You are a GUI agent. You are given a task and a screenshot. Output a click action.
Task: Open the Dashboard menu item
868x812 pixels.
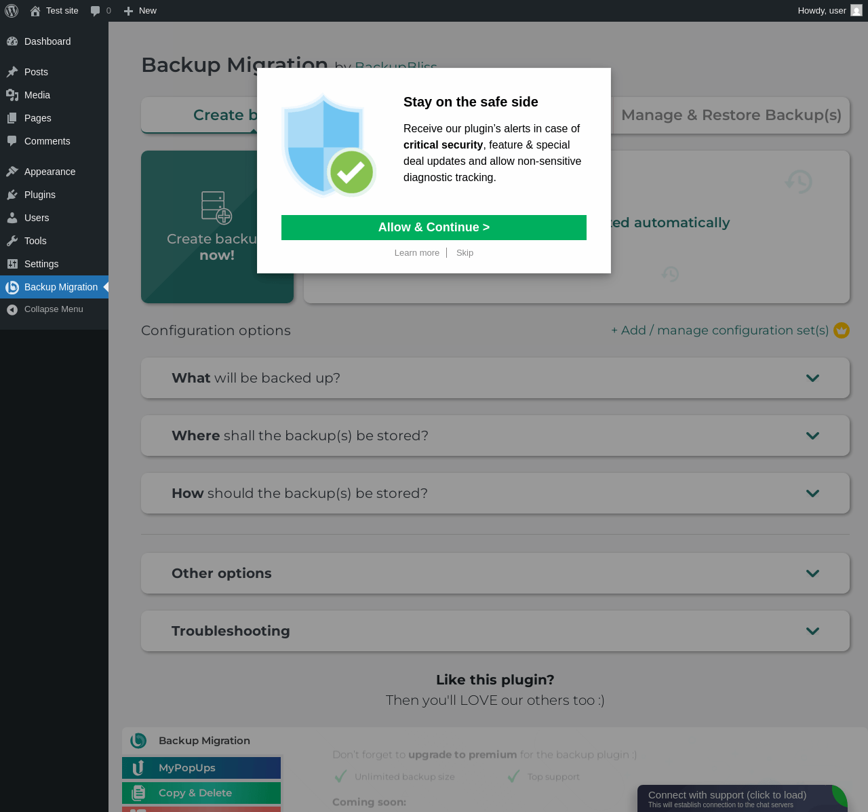click(x=54, y=41)
